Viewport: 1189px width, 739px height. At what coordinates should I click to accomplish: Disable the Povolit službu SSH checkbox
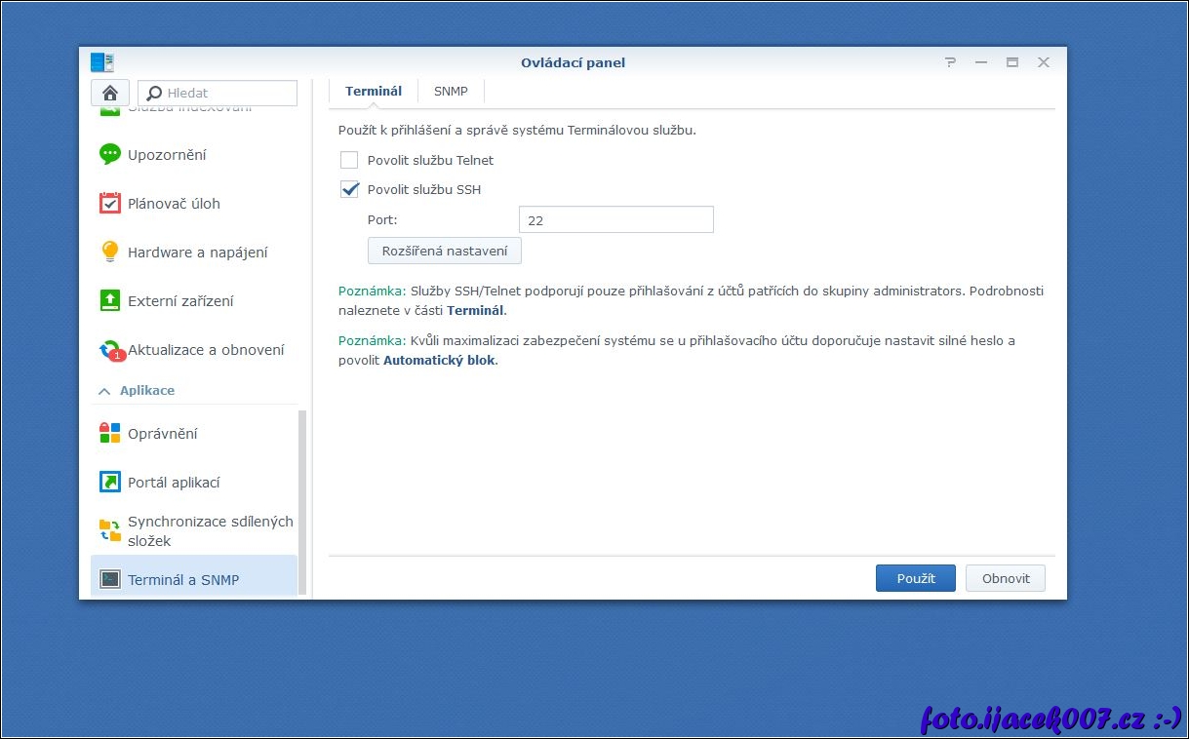(349, 190)
